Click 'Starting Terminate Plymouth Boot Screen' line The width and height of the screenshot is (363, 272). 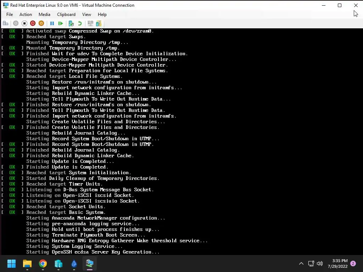pos(86,235)
